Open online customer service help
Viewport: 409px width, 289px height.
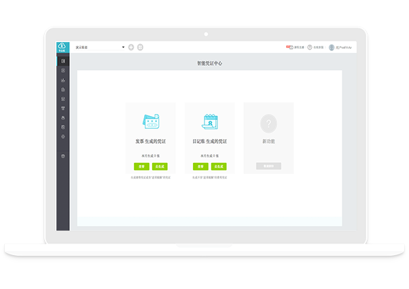coord(310,47)
